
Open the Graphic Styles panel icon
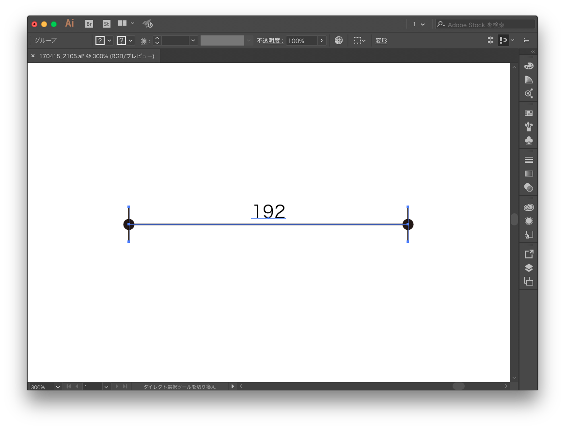tap(529, 235)
